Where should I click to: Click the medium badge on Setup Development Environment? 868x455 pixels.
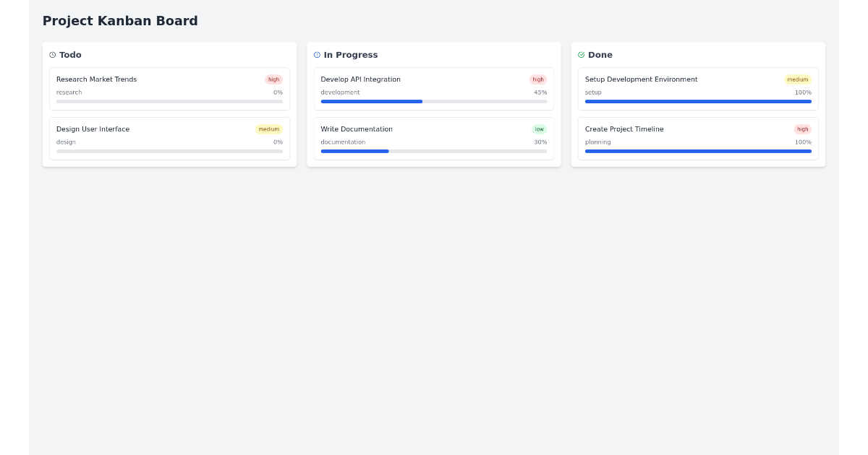point(798,79)
